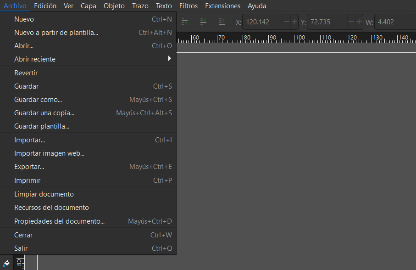Click the lower selection one step icon
The image size is (416, 270).
tap(203, 22)
